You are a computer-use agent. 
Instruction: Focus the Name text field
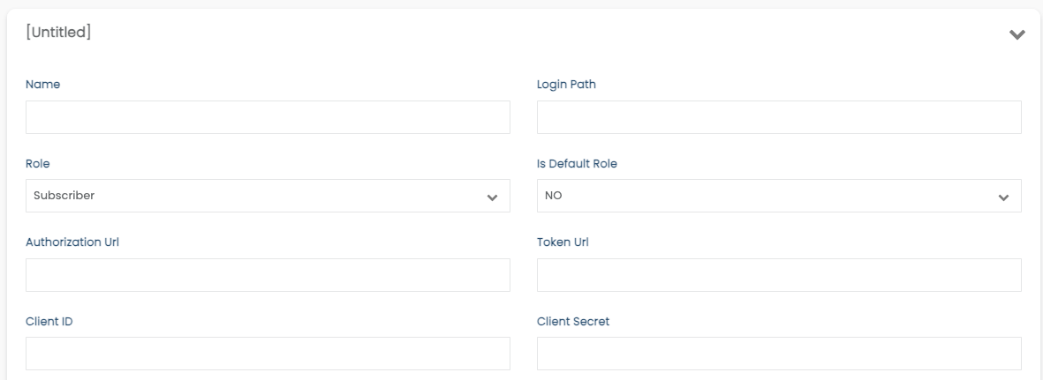tap(268, 117)
